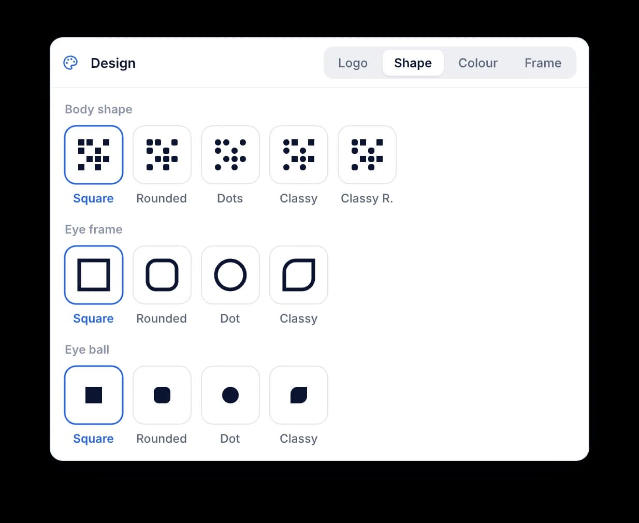The height and width of the screenshot is (523, 639).
Task: Click the Eye ball section label
Action: click(87, 350)
